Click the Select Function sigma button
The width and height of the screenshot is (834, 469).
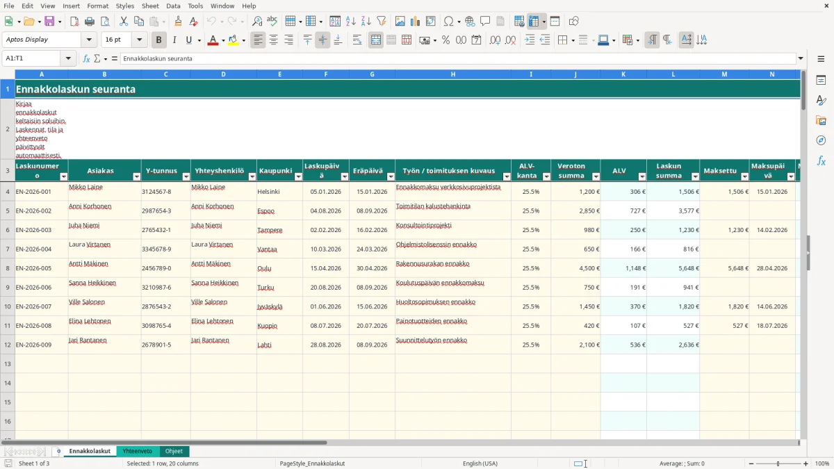point(97,59)
